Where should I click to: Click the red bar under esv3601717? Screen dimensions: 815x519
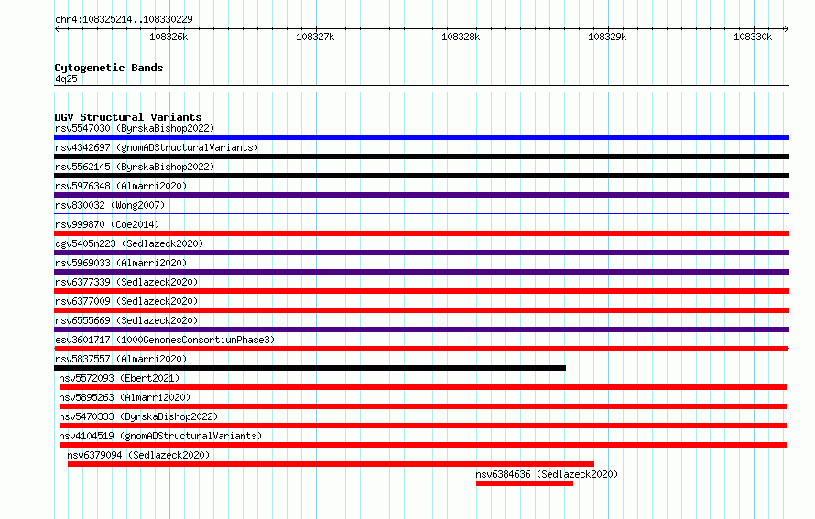click(x=421, y=349)
